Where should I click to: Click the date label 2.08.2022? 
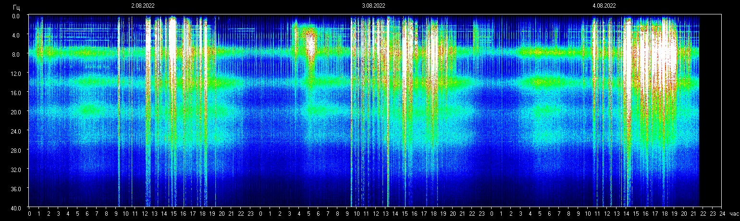click(143, 6)
